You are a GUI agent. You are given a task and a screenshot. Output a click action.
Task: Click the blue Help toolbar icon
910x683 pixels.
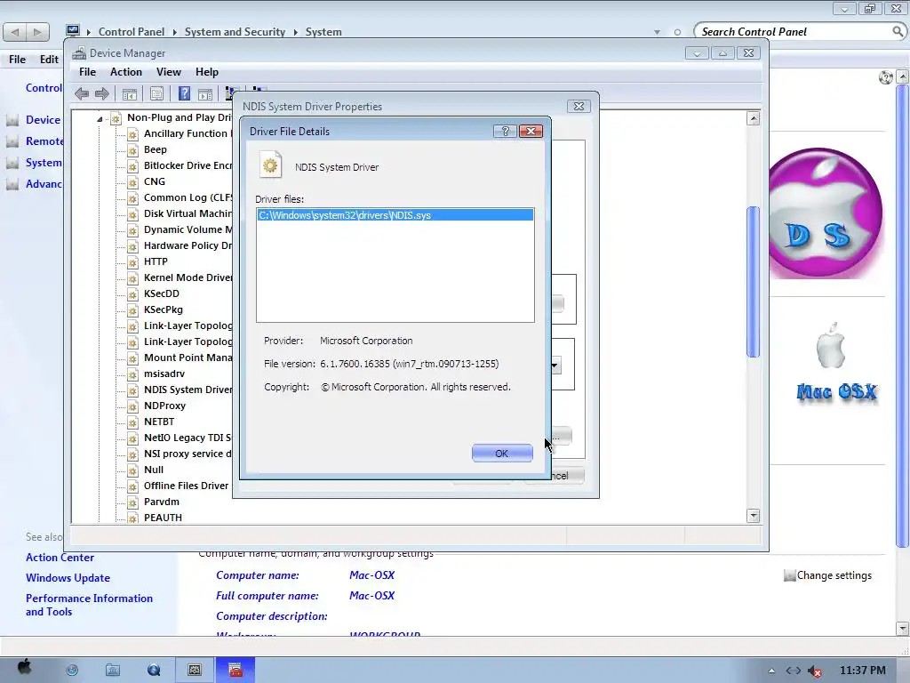[x=184, y=93]
